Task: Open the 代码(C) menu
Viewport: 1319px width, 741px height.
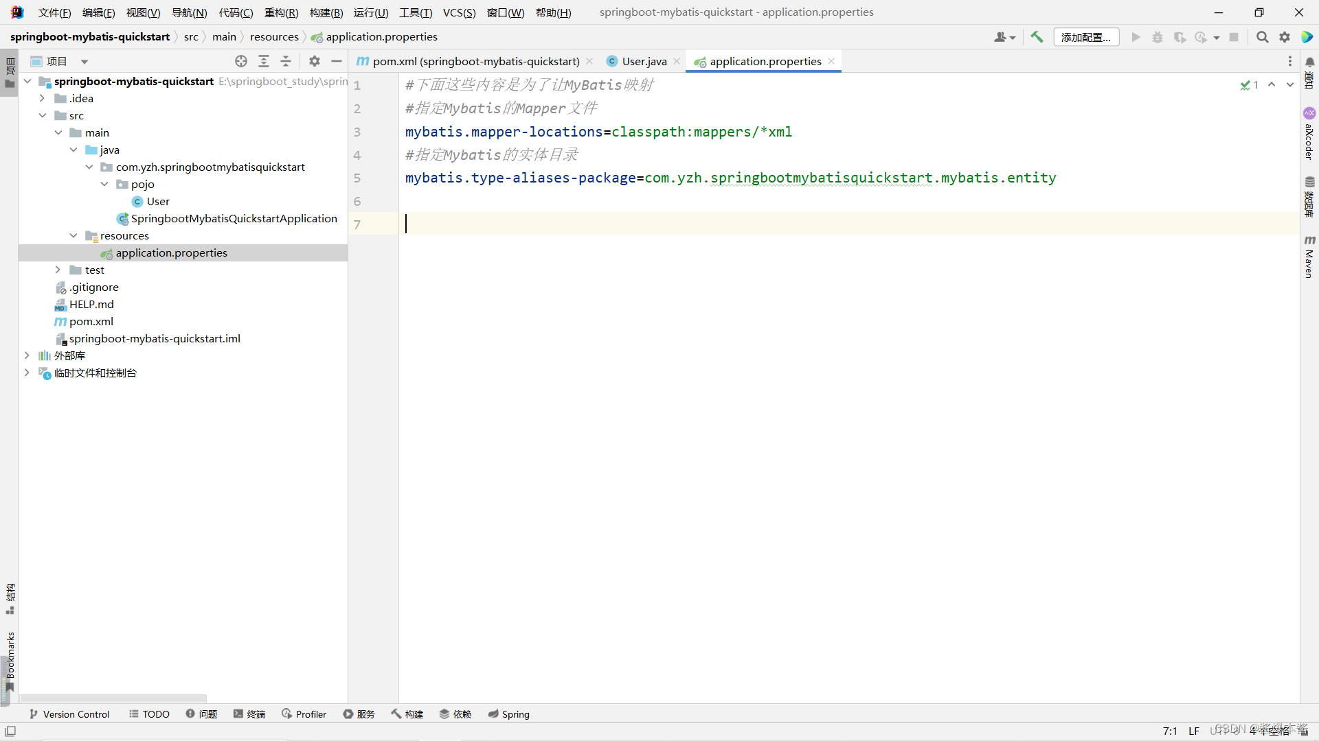Action: point(236,12)
